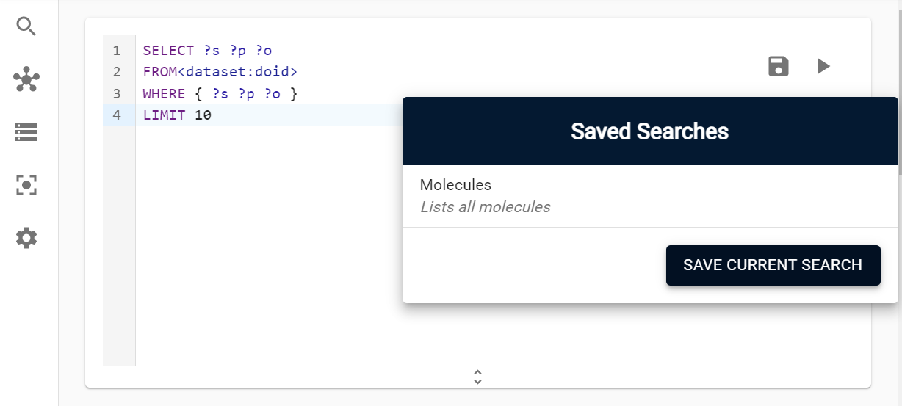The width and height of the screenshot is (902, 406).
Task: Click the Saved Searches panel header
Action: [x=649, y=131]
